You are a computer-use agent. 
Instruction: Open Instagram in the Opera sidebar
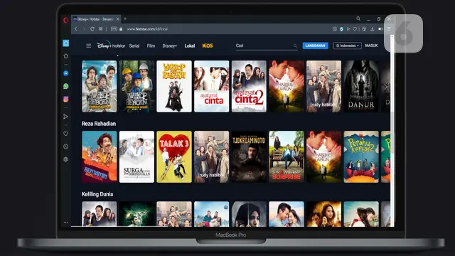click(66, 99)
